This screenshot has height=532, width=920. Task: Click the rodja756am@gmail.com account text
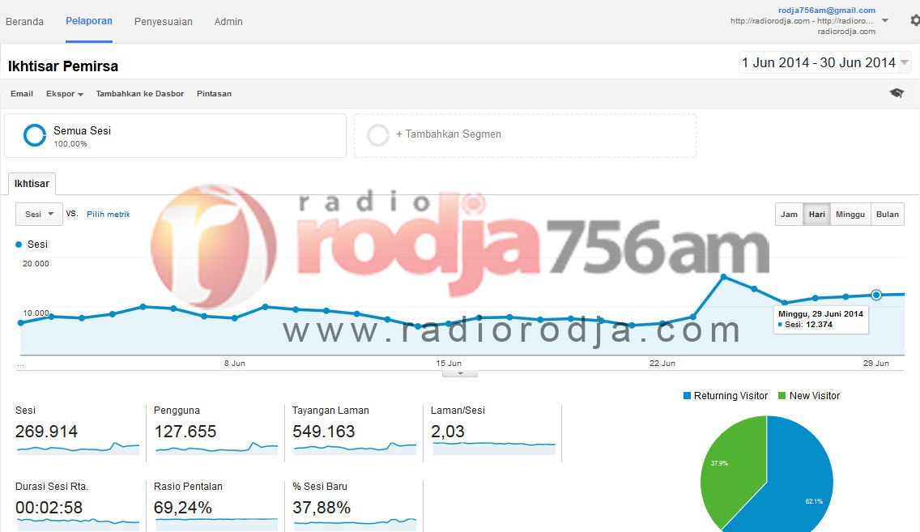tap(827, 10)
